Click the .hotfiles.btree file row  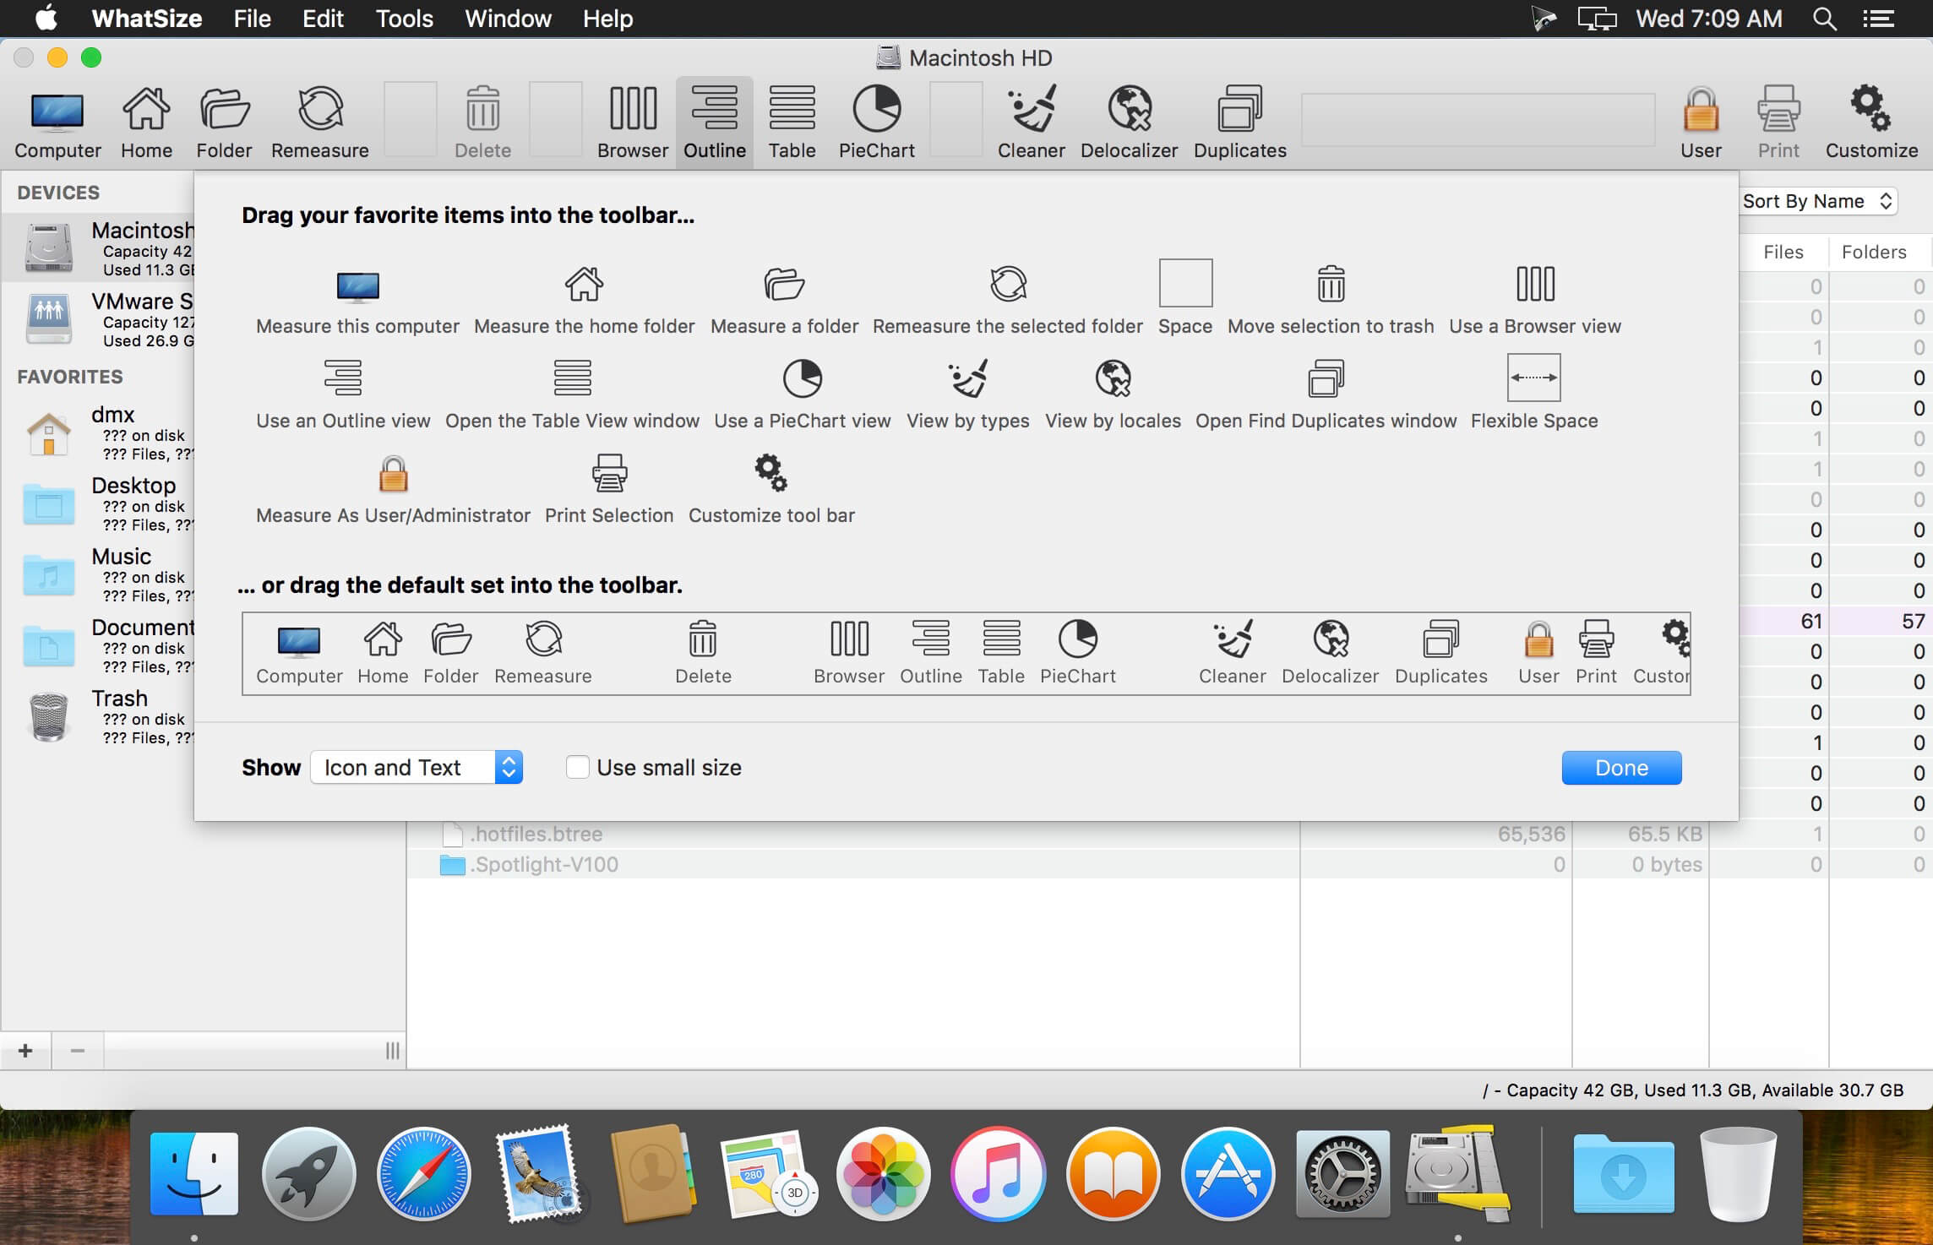pyautogui.click(x=1169, y=834)
